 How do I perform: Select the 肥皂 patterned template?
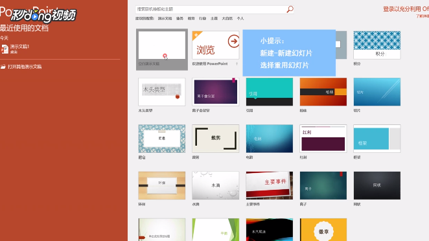pyautogui.click(x=162, y=139)
